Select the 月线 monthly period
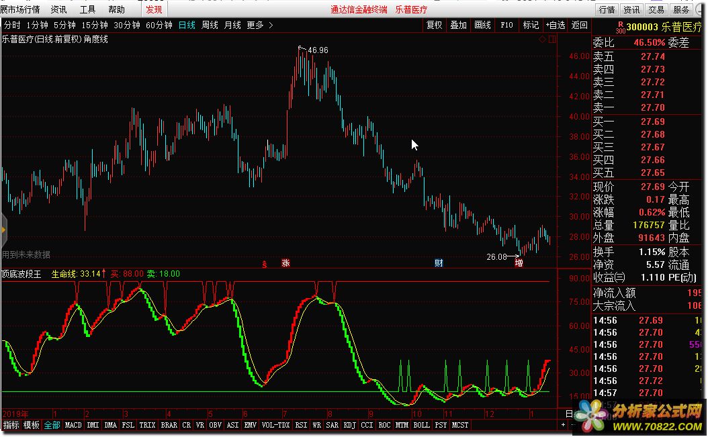Image resolution: width=708 pixels, height=437 pixels. pos(232,26)
